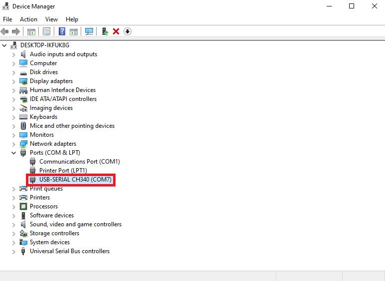Viewport: 385px width, 281px height.
Task: Click Show/Hide Action Pane toolbar icon
Action: 74,32
